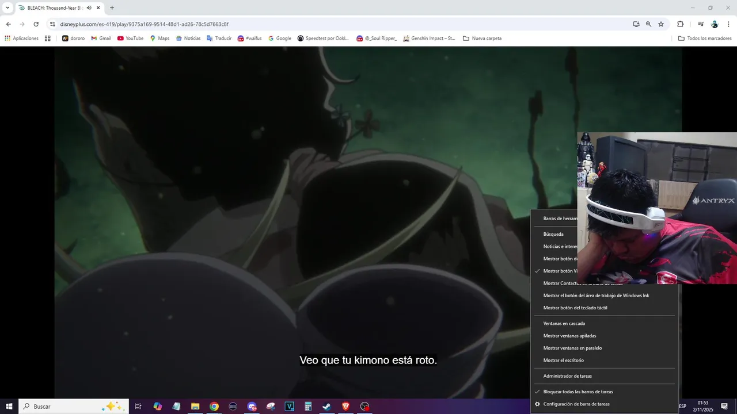
Task: Open the 'Traducir' bookmark
Action: pos(219,39)
